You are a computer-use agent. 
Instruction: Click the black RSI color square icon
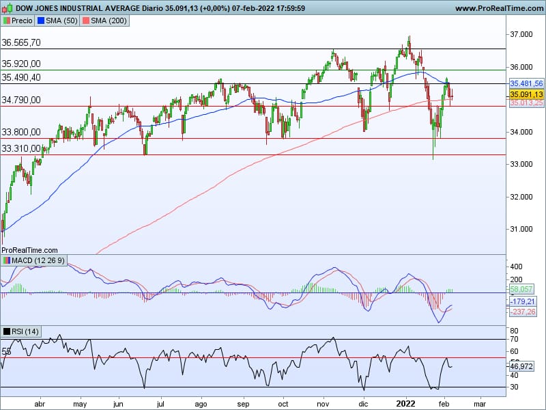pyautogui.click(x=7, y=331)
